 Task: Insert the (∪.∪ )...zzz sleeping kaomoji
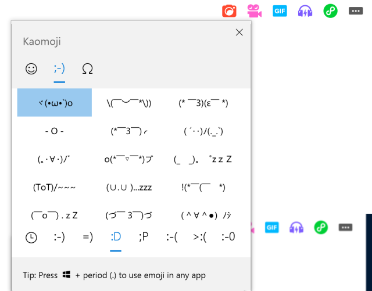coord(129,187)
